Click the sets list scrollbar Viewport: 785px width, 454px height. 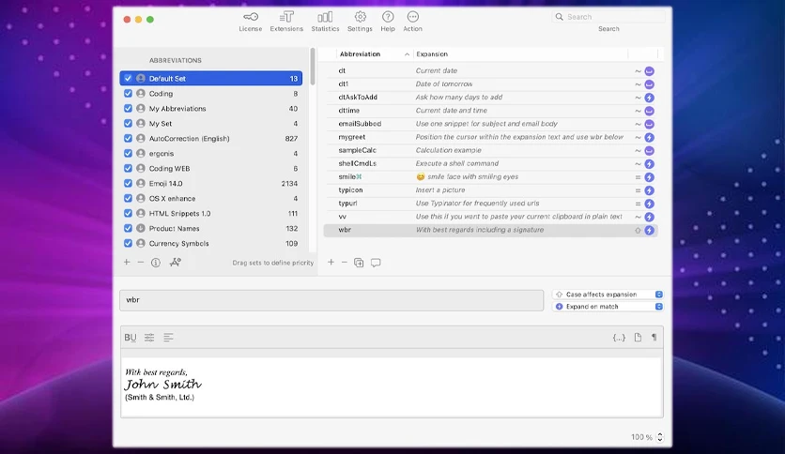pos(313,67)
